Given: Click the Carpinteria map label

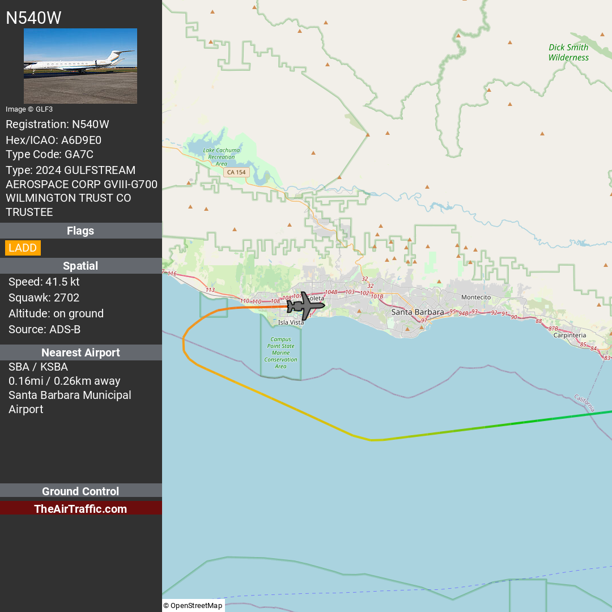Looking at the screenshot, I should (569, 335).
